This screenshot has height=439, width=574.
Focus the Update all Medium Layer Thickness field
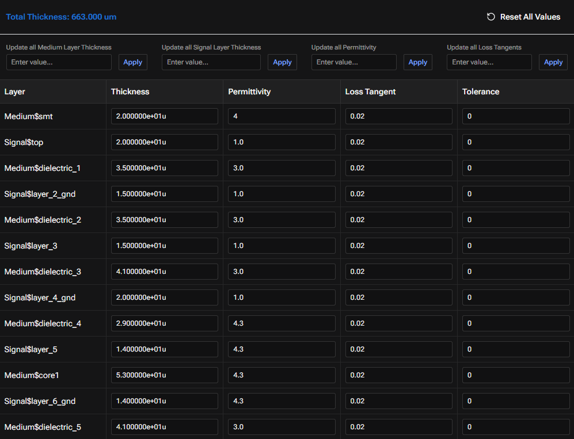click(59, 62)
